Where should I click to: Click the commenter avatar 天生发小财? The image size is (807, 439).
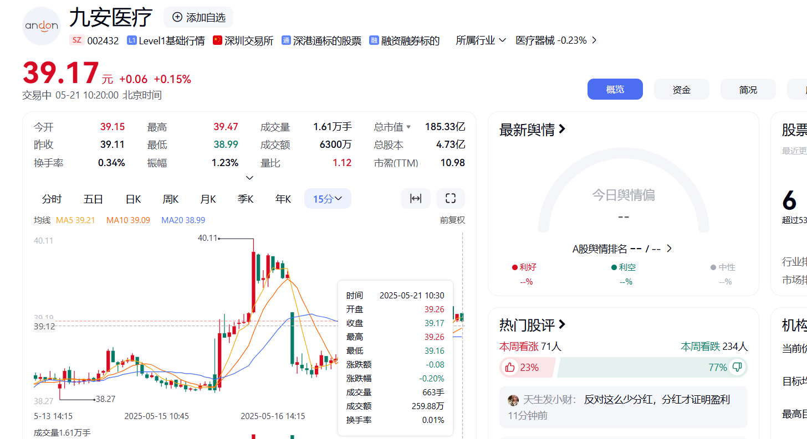point(513,400)
